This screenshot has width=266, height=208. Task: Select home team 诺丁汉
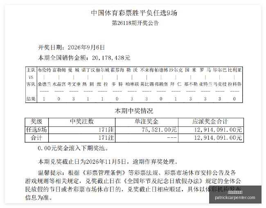click(88, 70)
